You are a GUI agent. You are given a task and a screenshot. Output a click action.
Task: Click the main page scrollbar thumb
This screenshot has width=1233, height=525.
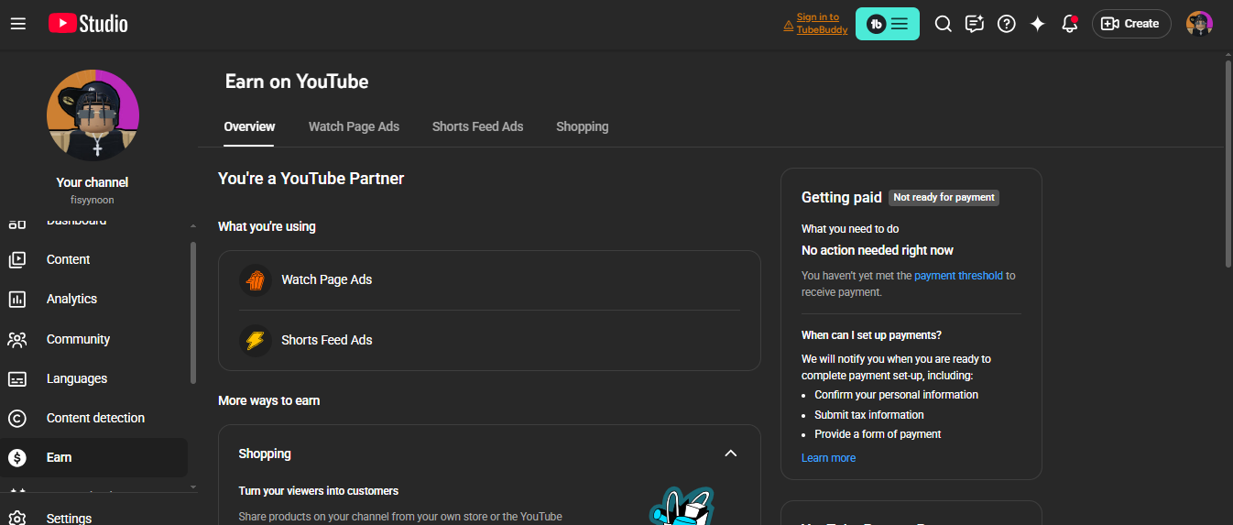coord(1228,163)
